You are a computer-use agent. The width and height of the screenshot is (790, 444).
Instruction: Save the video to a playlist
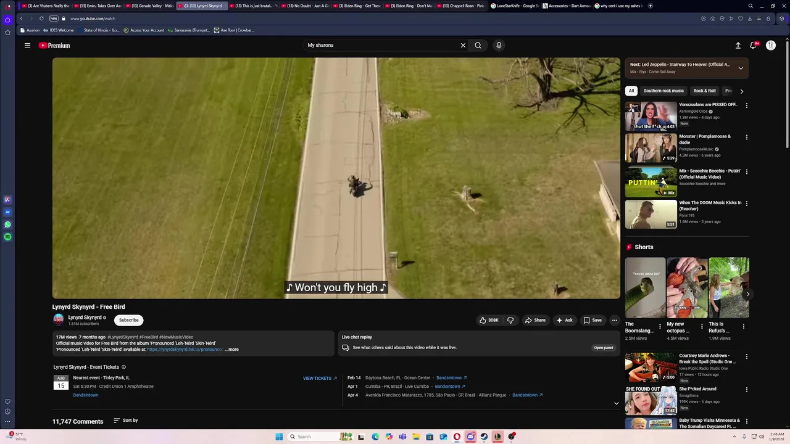(x=592, y=320)
